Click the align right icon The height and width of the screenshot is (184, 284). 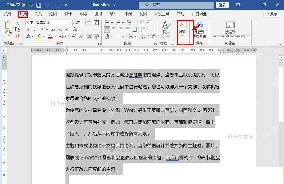(x=121, y=29)
